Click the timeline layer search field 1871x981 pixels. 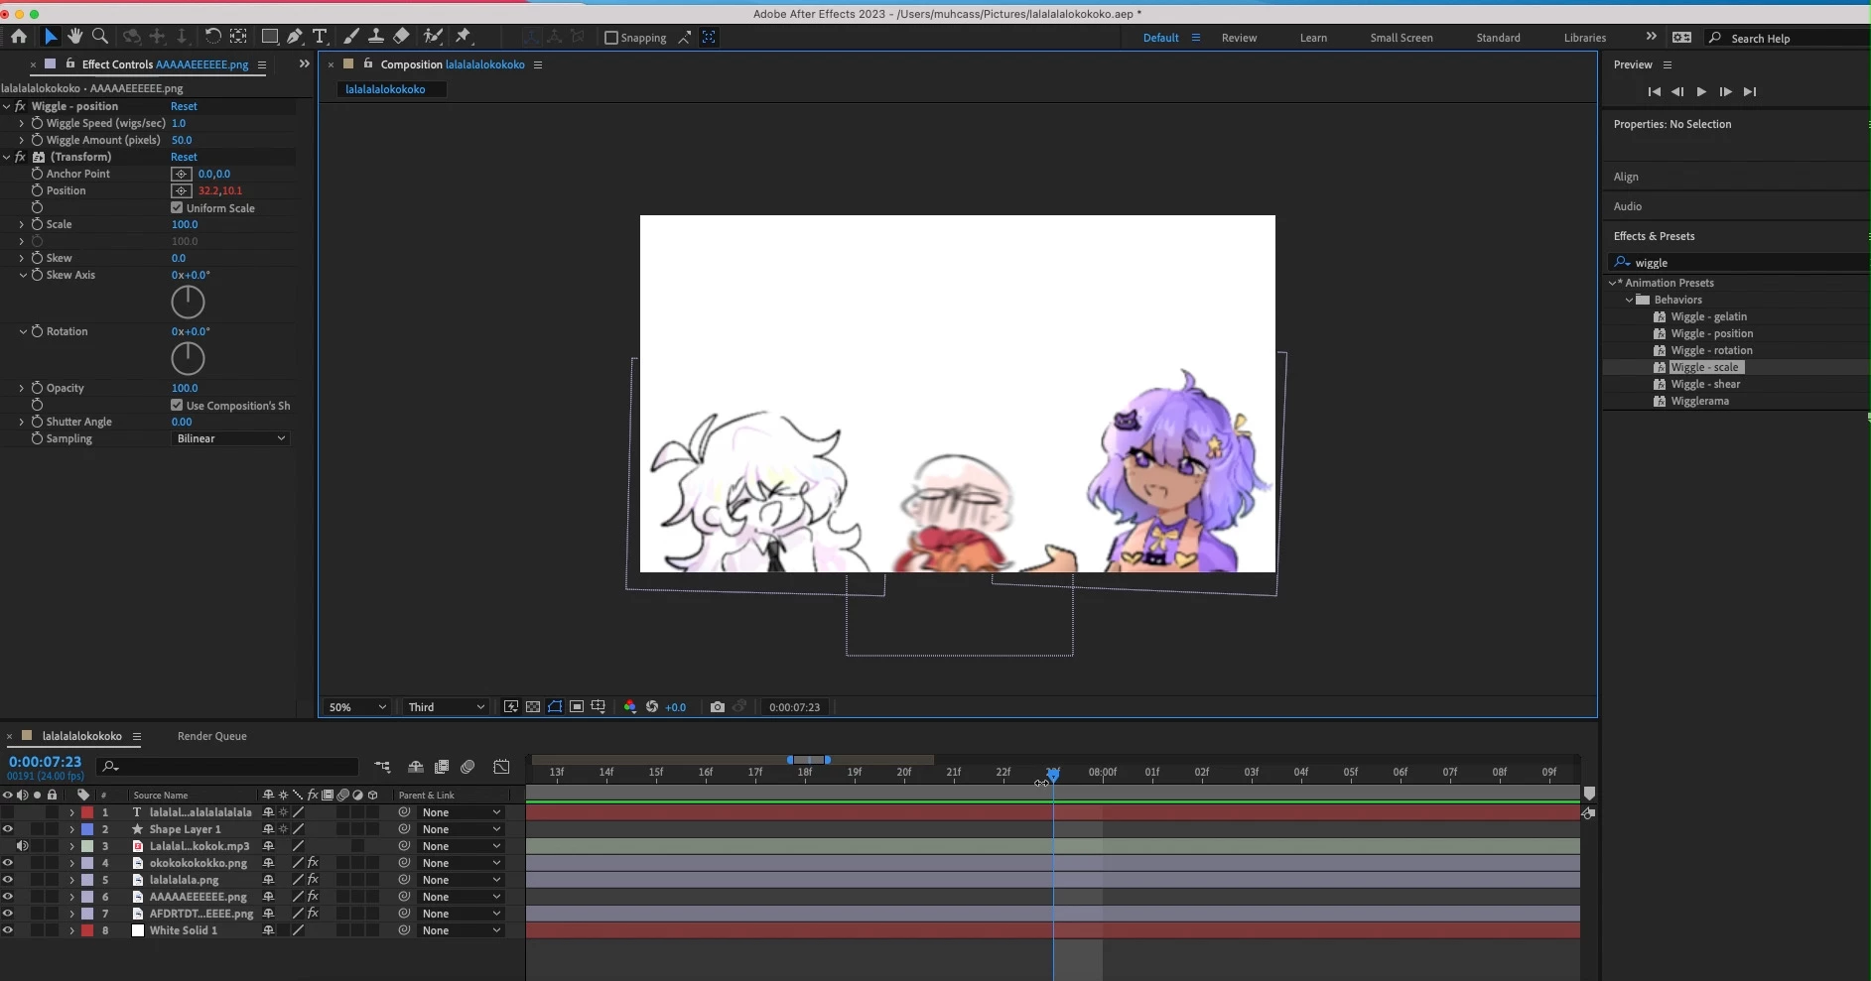tap(227, 767)
